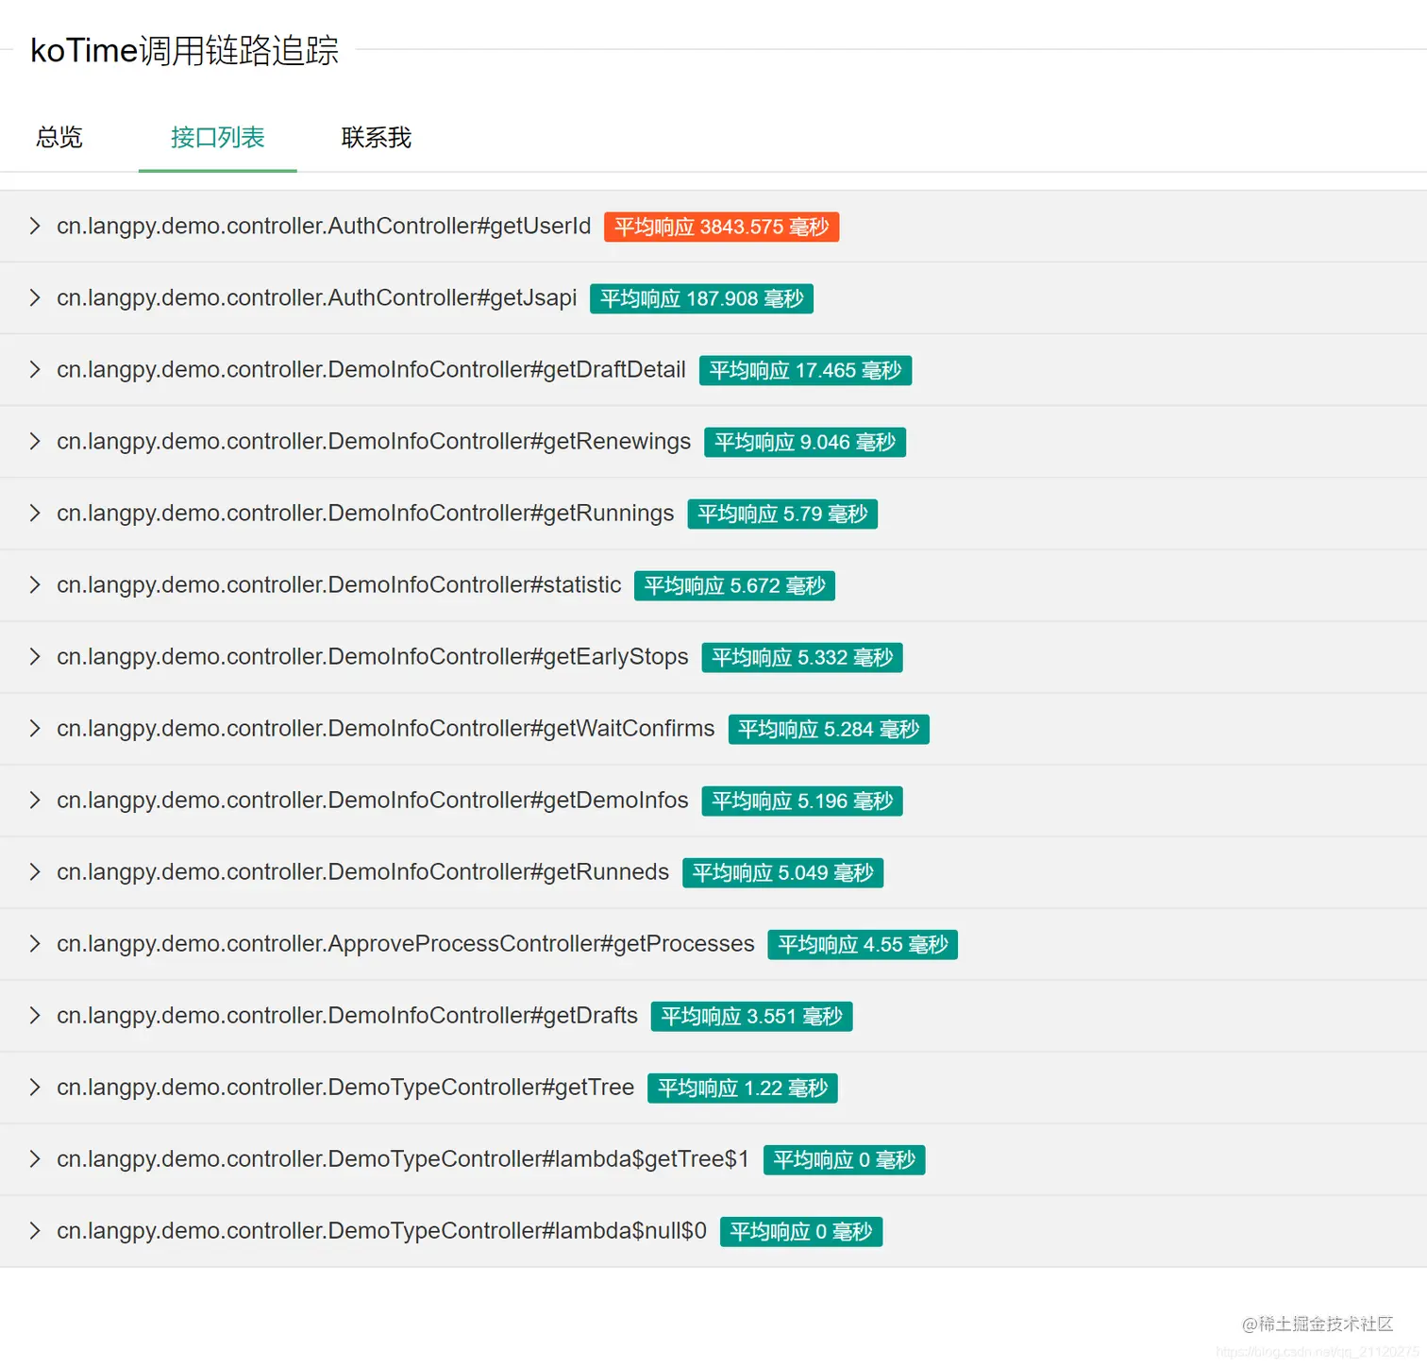Image resolution: width=1427 pixels, height=1367 pixels.
Task: Click the 0 毫秒 badge beside lambda$getTree$1
Action: tap(844, 1159)
